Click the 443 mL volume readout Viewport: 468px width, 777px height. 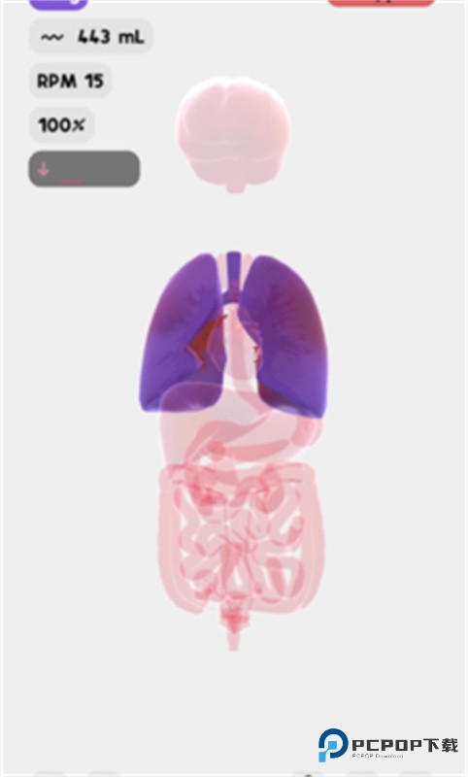(111, 37)
